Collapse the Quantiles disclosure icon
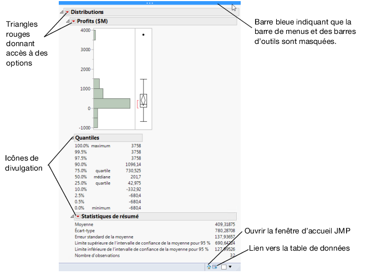The image size is (366, 274). point(72,138)
